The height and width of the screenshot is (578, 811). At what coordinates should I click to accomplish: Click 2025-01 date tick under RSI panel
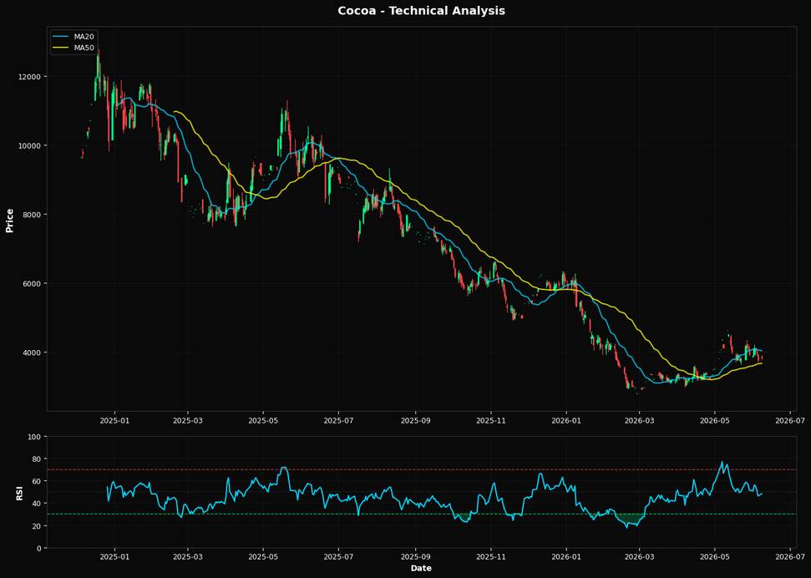tap(114, 557)
